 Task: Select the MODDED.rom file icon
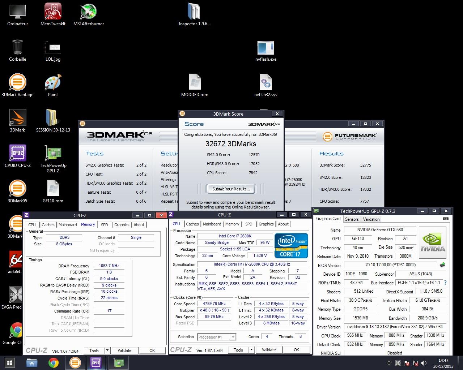pyautogui.click(x=195, y=85)
